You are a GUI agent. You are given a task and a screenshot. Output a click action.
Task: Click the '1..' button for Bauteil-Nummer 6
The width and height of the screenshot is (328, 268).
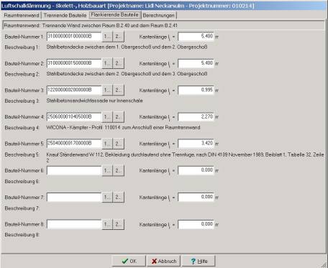point(107,171)
